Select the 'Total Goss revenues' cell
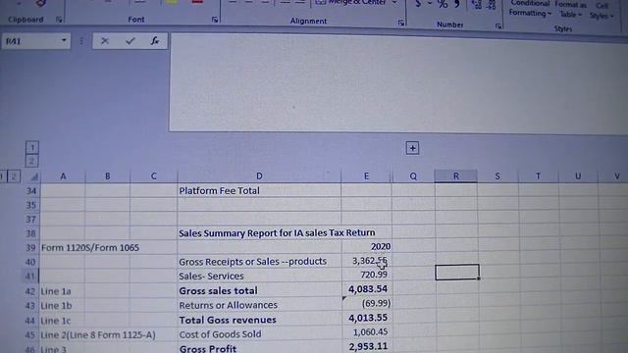The height and width of the screenshot is (353, 628). 259,320
